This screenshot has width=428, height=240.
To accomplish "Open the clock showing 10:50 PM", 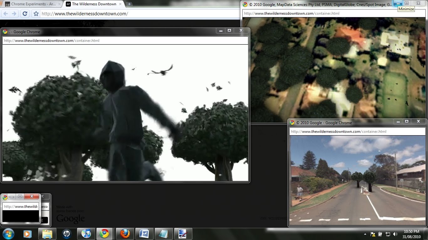I will [411, 234].
